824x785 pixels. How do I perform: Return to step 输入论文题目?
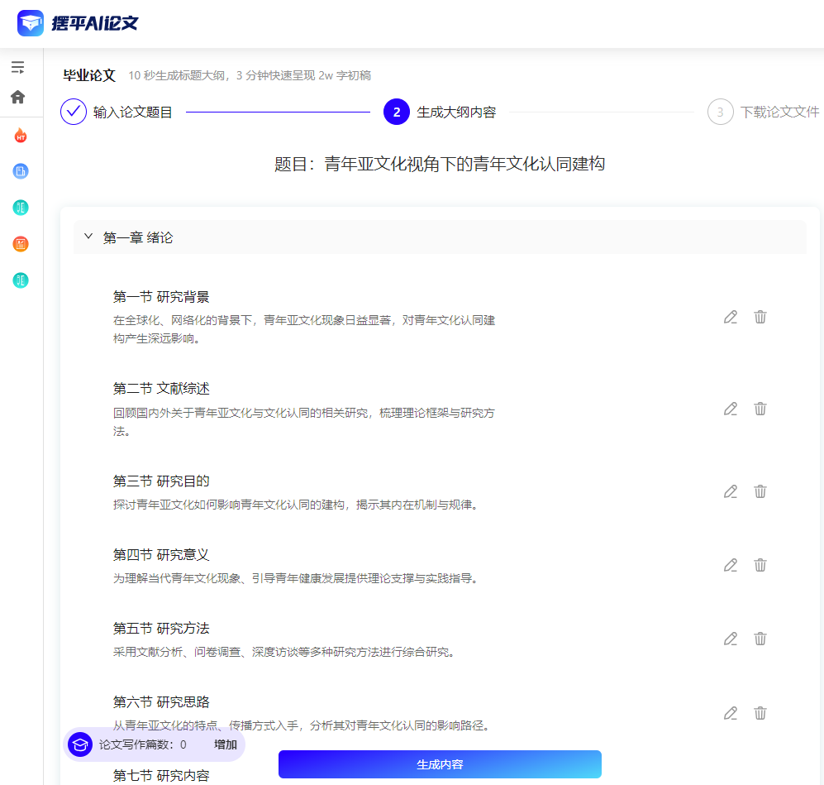click(x=73, y=112)
